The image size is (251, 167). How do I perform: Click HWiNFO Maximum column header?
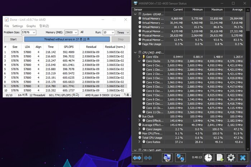coord(214,10)
